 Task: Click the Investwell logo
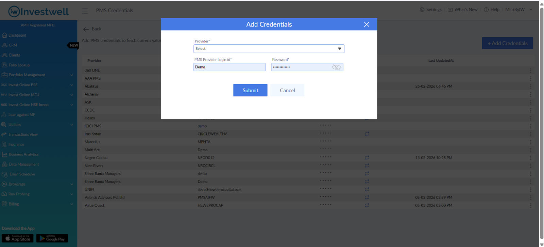[38, 12]
